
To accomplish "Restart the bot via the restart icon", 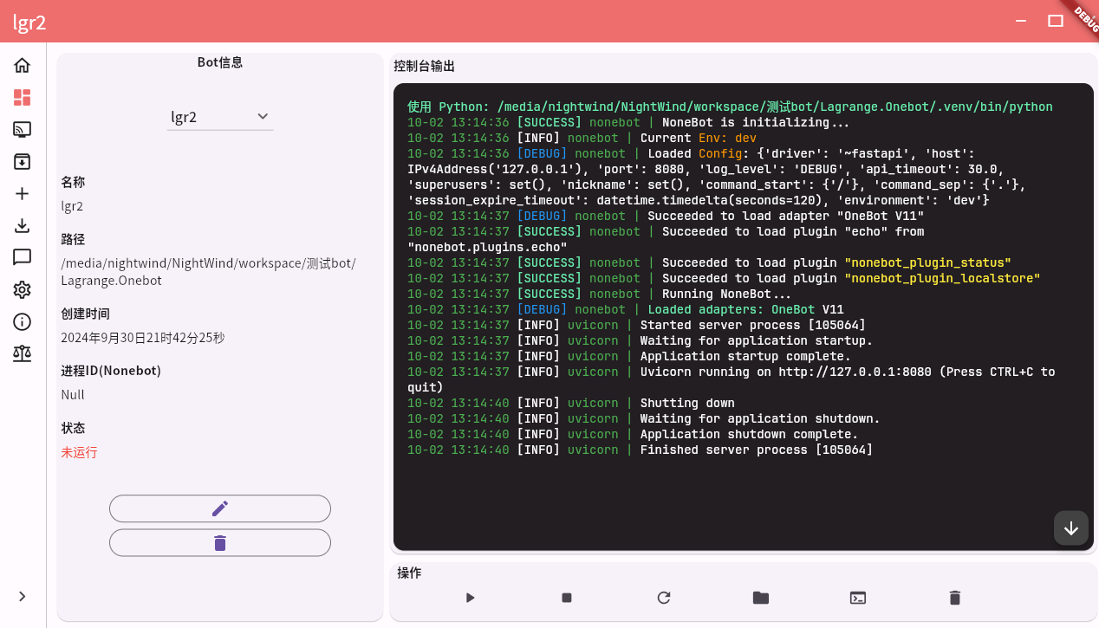I will 663,598.
